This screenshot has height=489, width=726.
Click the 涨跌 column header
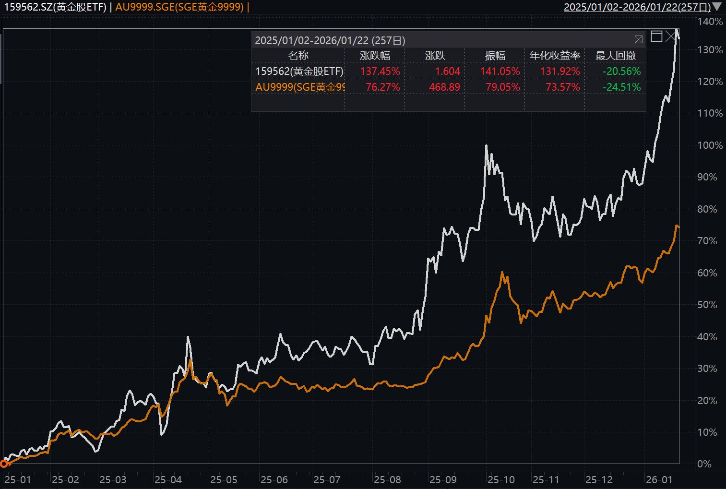pyautogui.click(x=435, y=56)
